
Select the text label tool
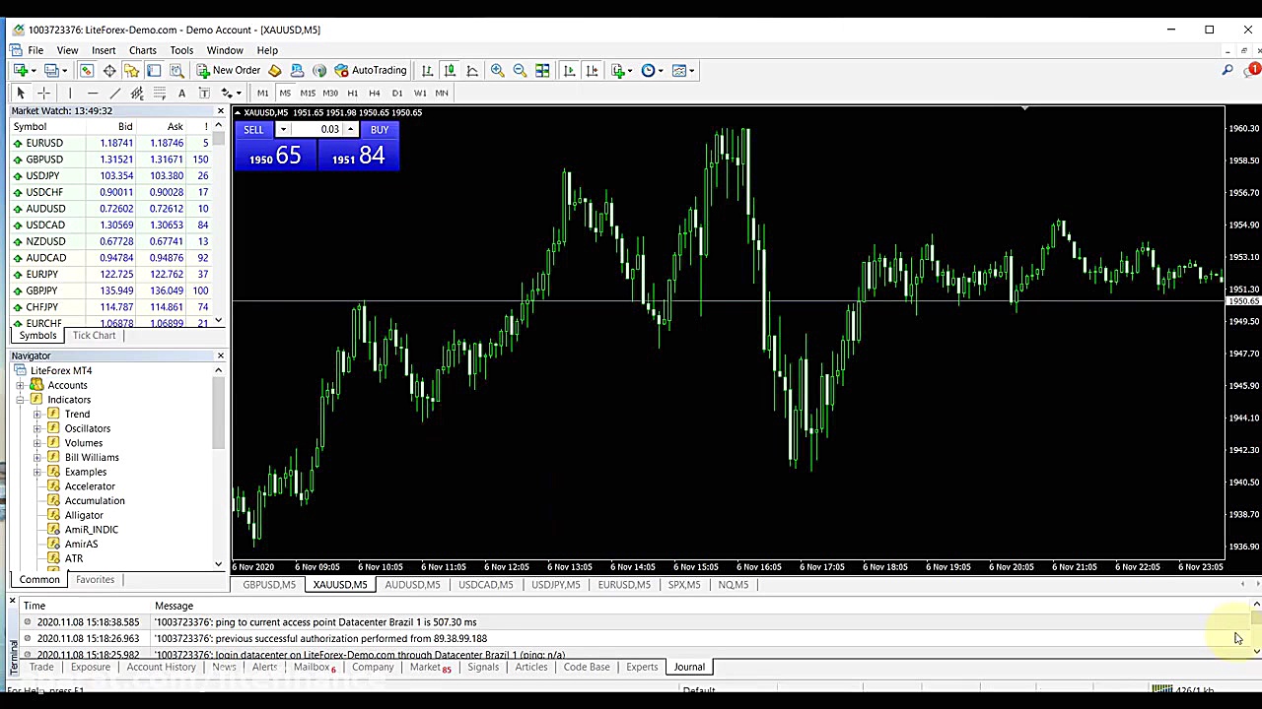[204, 93]
